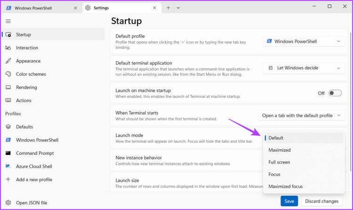Close the Windows PowerShell tab

tap(75, 8)
